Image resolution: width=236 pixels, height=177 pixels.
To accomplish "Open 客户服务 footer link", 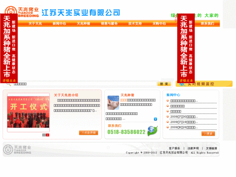I will tap(174, 148).
